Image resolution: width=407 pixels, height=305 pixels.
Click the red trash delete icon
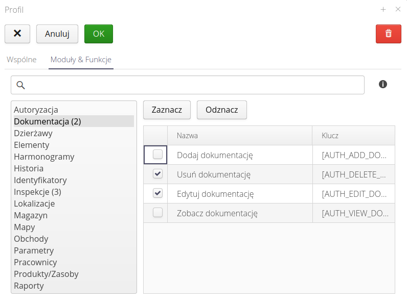coord(388,34)
